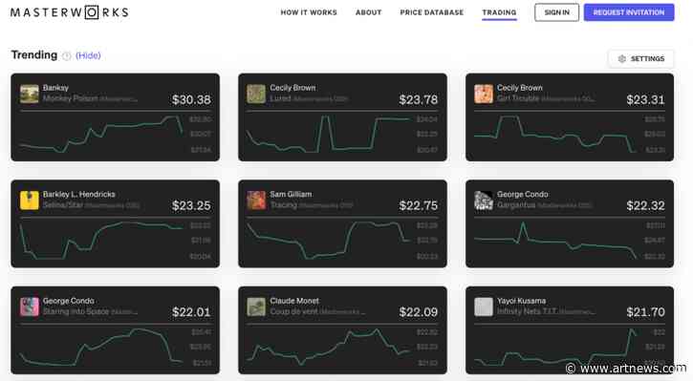Select the Trading tab
The image size is (693, 381).
(x=499, y=12)
